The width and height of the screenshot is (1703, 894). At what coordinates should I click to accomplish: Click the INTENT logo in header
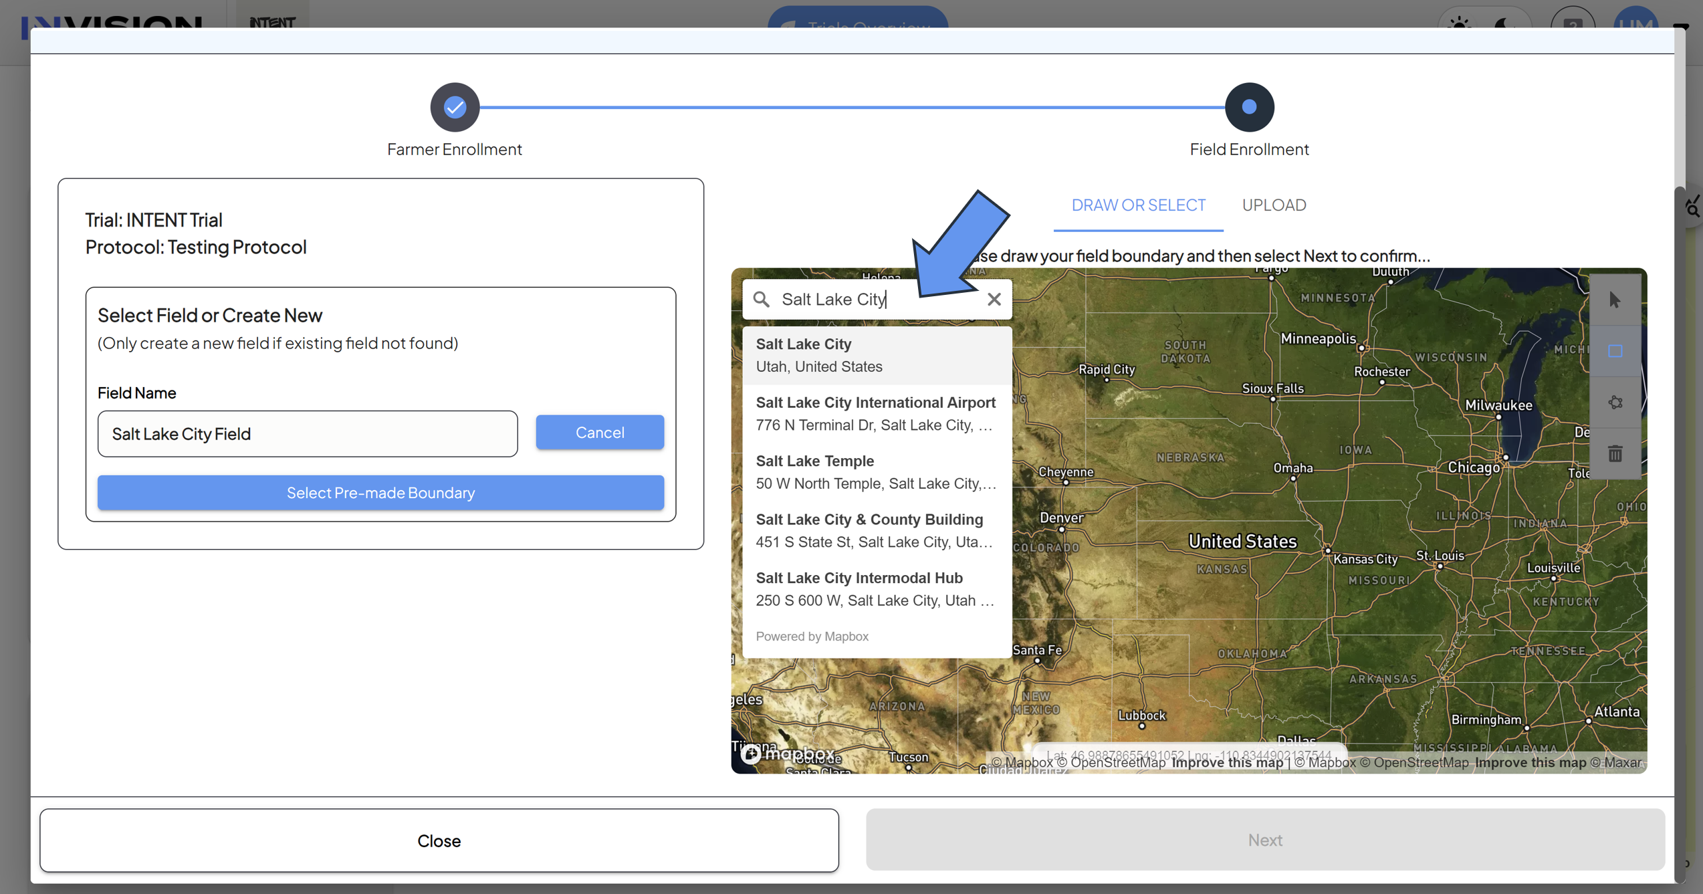click(272, 21)
